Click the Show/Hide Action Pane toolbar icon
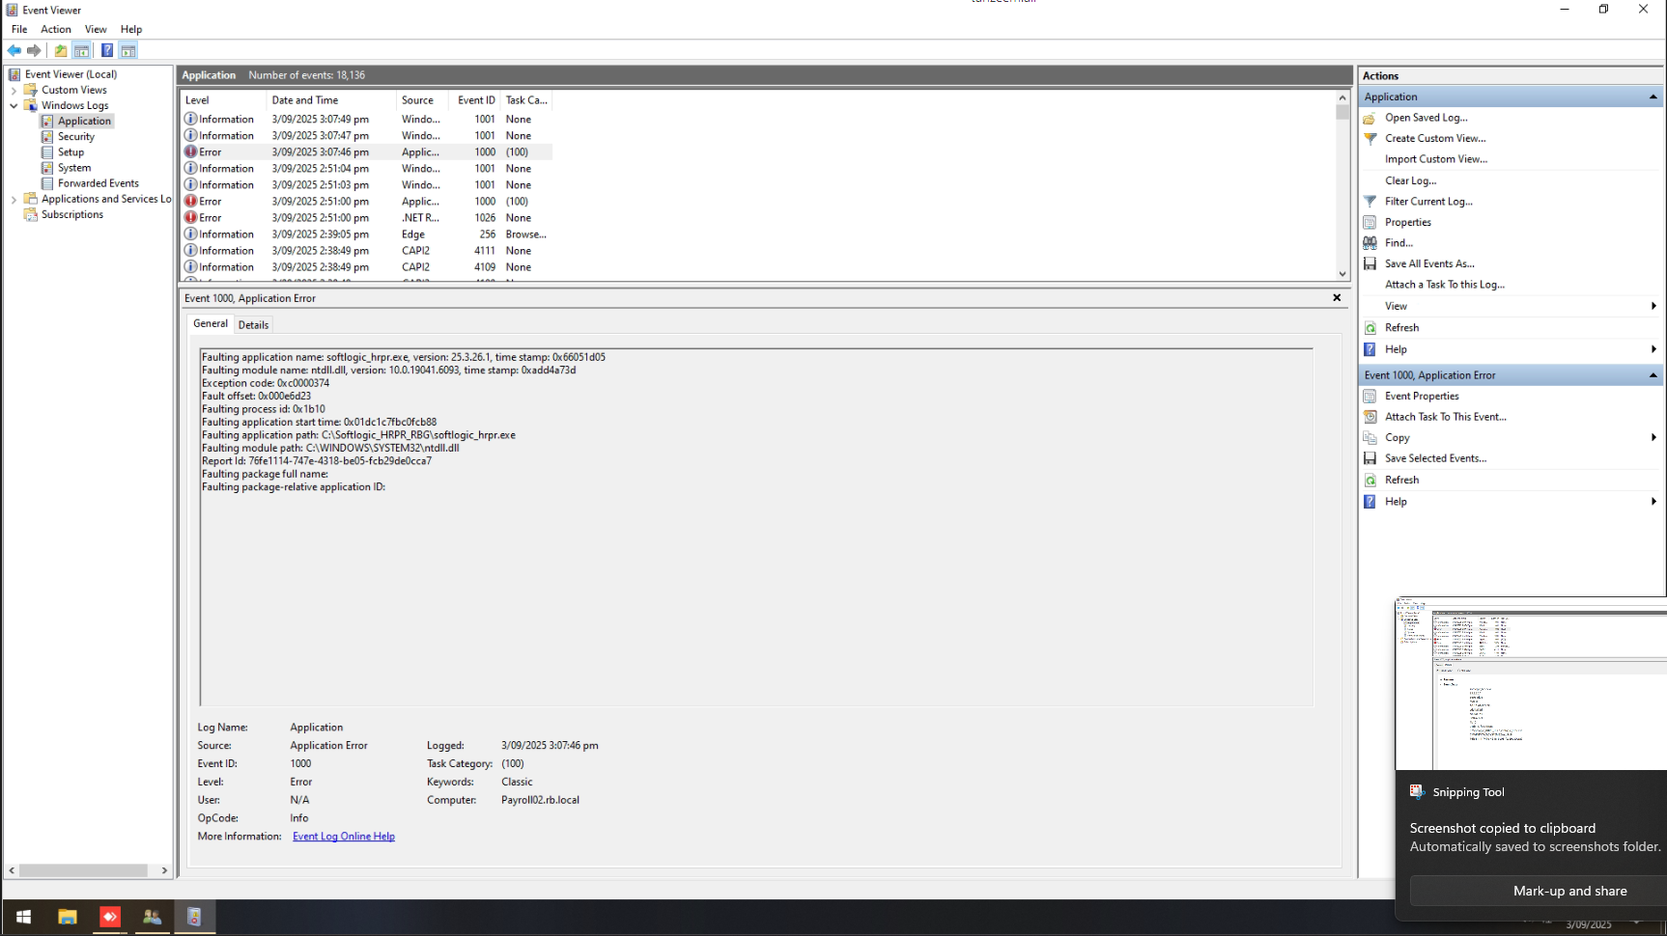1667x936 pixels. [x=128, y=50]
